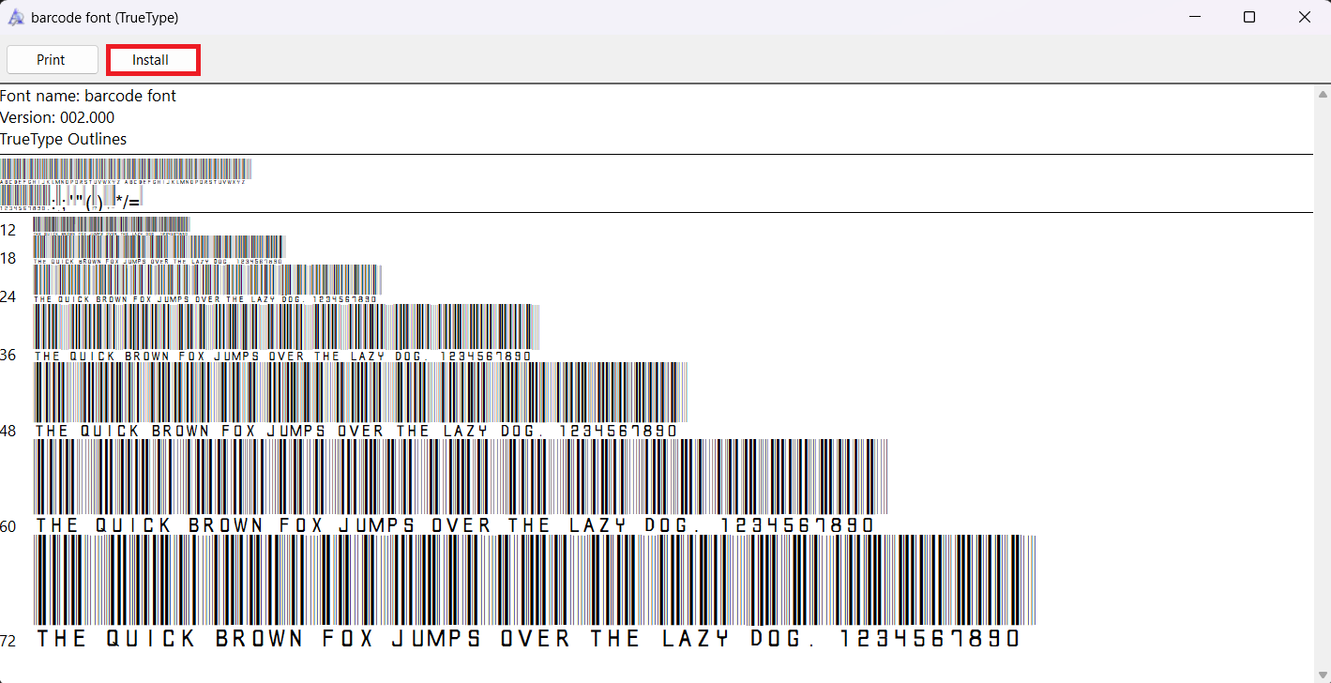Click the window title 'barcode font (TrueType)'
The image size is (1331, 683).
104,17
